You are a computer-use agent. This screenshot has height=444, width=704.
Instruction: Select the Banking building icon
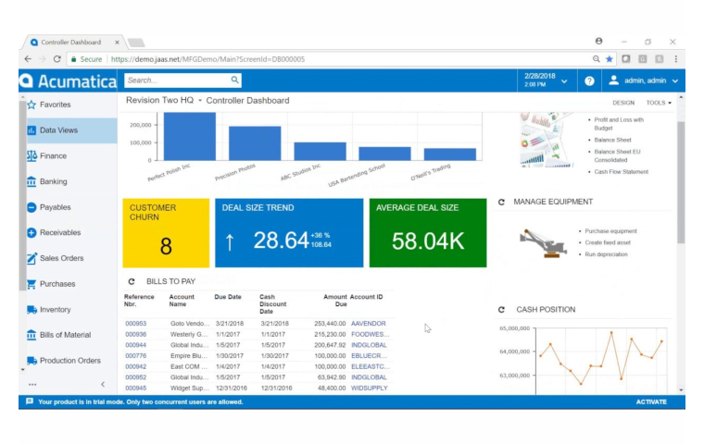pyautogui.click(x=31, y=181)
